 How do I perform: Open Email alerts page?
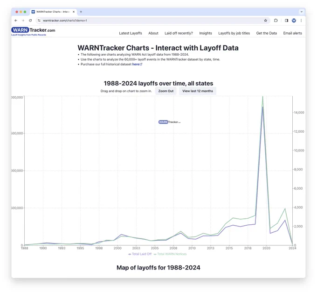tap(293, 33)
